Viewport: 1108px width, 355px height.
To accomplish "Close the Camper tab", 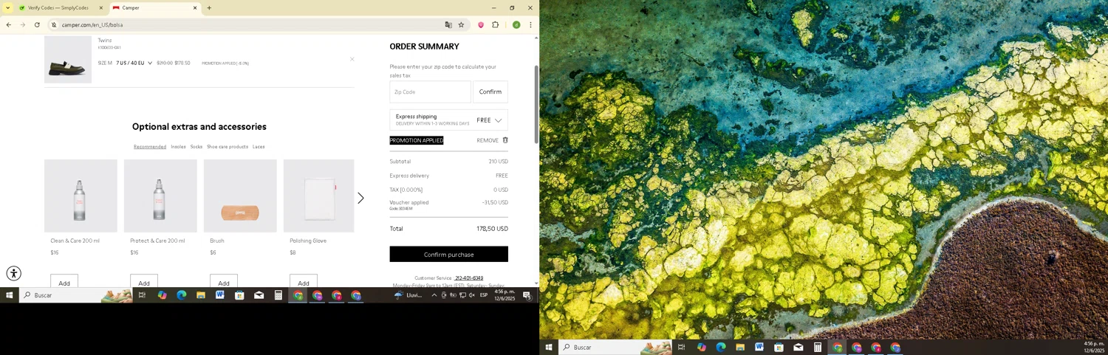I will [x=195, y=8].
